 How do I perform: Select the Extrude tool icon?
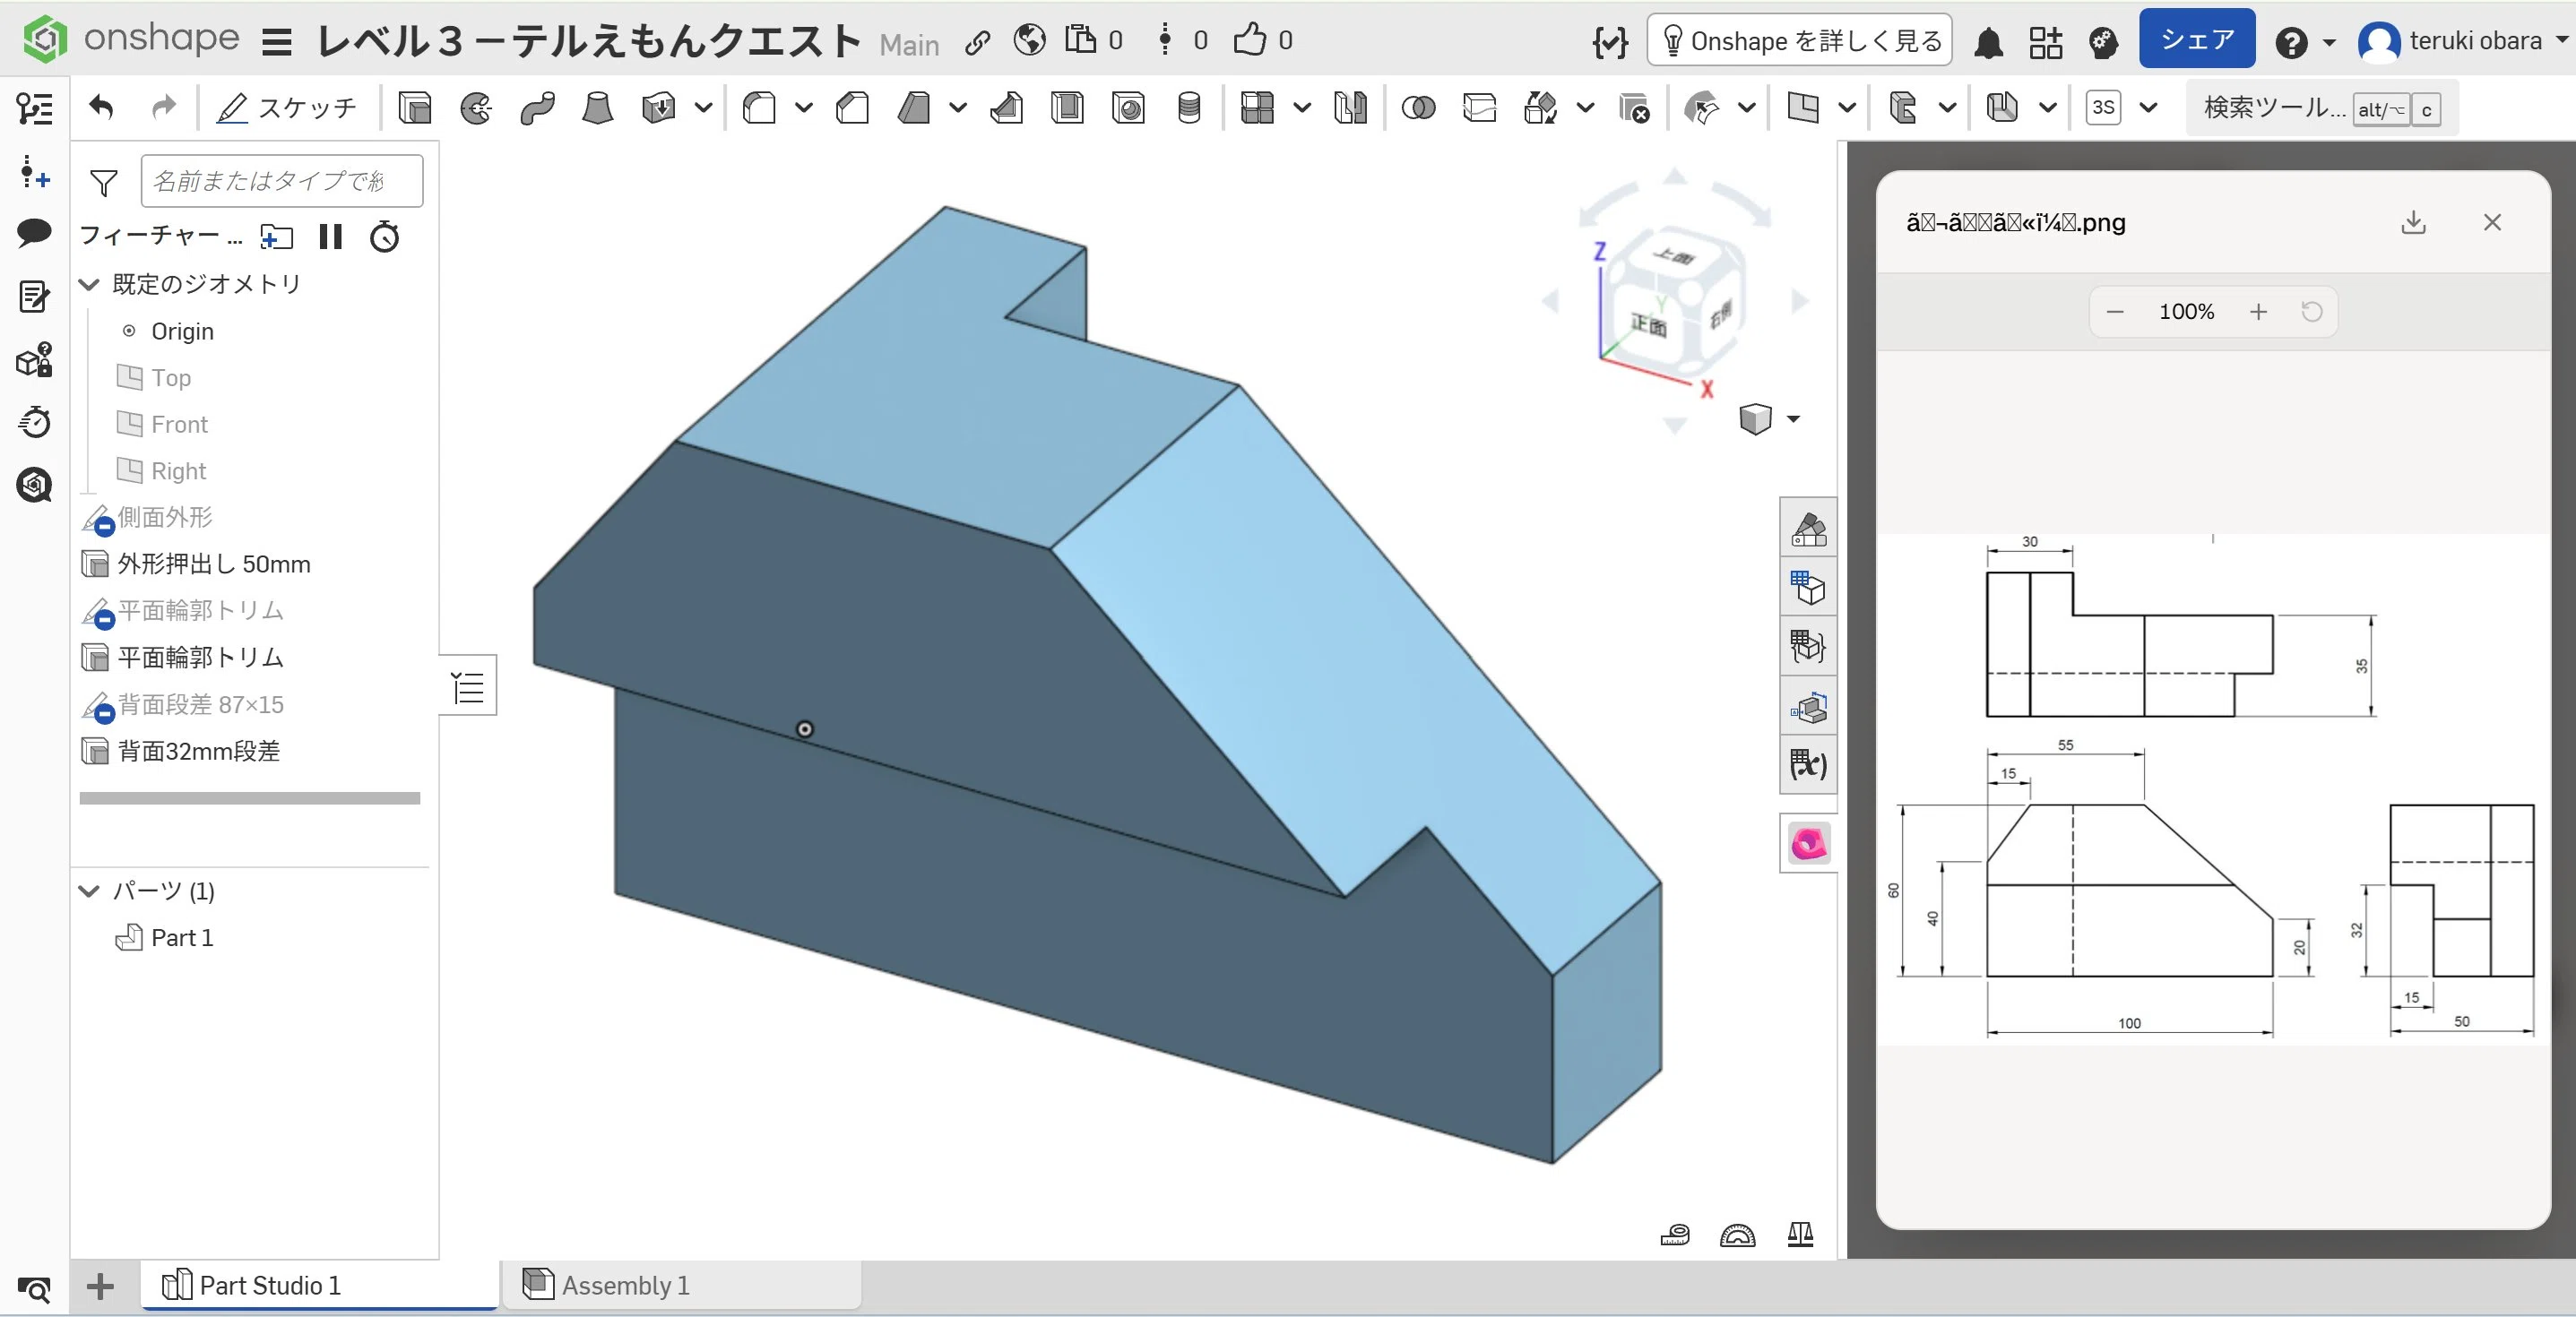[414, 107]
